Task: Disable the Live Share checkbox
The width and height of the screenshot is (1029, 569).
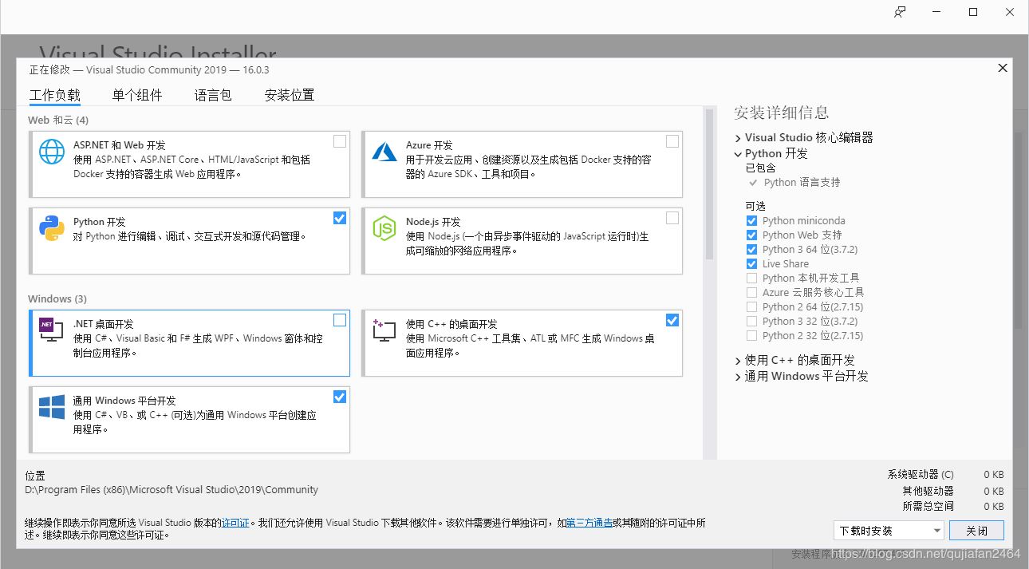Action: coord(751,263)
